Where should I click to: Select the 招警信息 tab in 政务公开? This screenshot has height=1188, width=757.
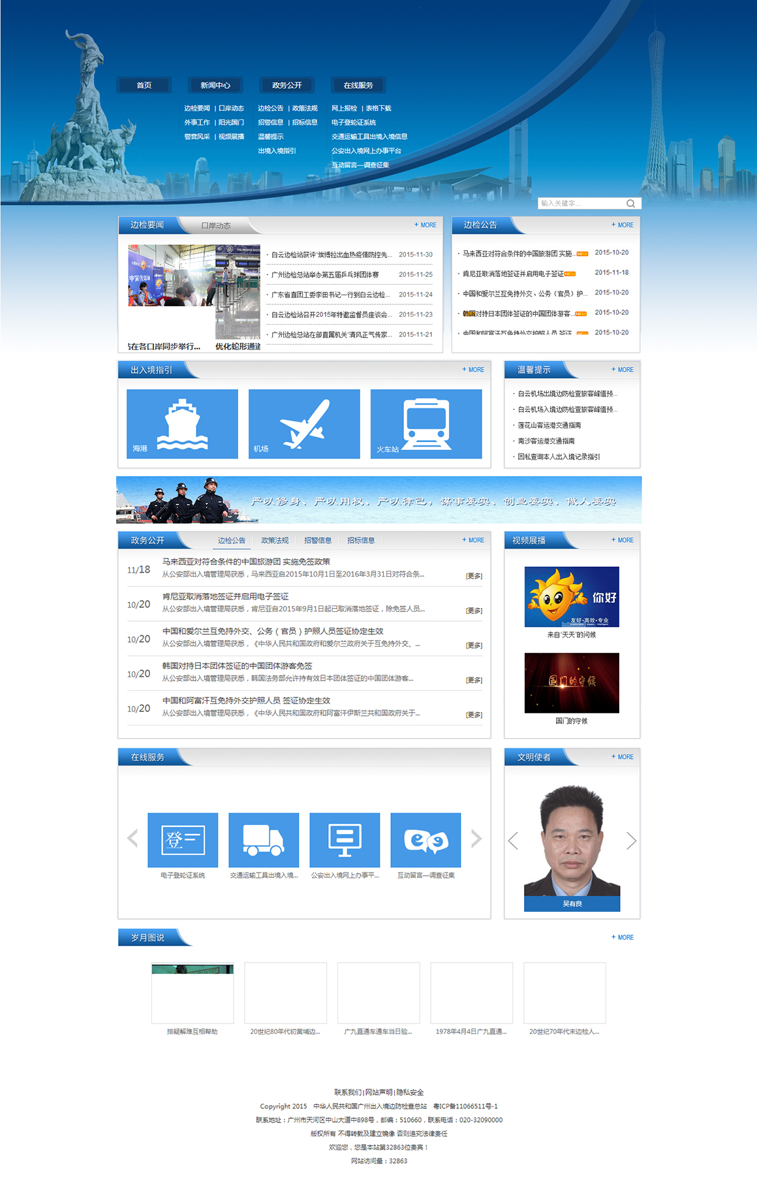click(318, 540)
